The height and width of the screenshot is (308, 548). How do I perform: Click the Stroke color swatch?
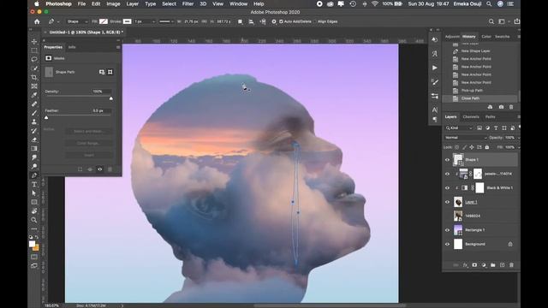128,21
